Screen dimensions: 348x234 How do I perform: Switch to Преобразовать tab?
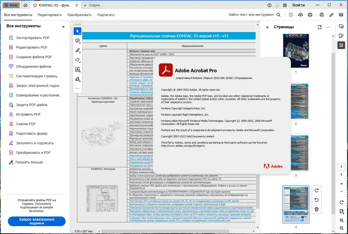tap(80, 15)
